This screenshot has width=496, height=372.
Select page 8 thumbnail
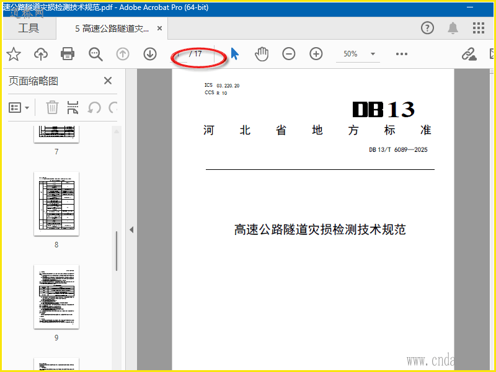coord(56,204)
